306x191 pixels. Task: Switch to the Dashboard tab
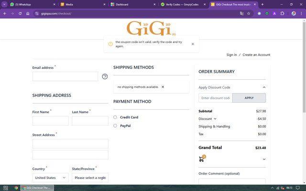pyautogui.click(x=132, y=4)
